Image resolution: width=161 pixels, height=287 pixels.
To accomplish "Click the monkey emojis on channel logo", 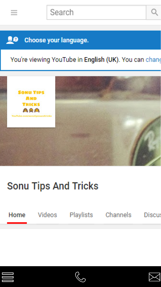I will 31,110.
